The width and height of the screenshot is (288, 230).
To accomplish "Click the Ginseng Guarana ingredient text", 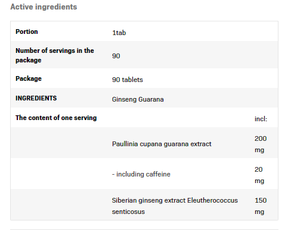I will [x=138, y=99].
